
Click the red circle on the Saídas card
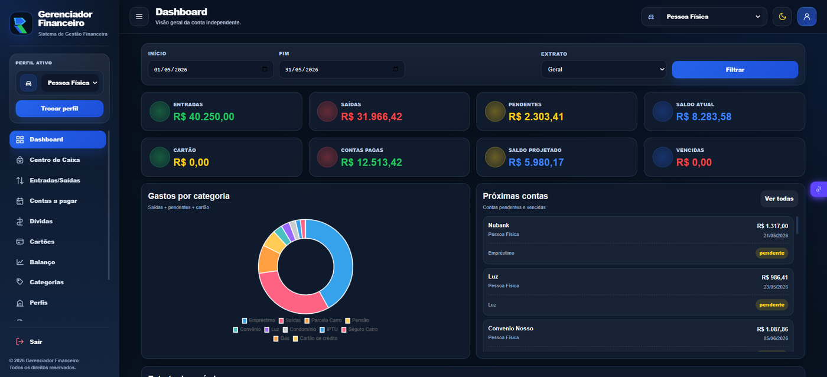click(x=327, y=111)
